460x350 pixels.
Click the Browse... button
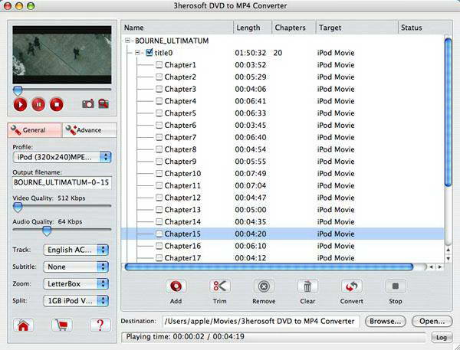[x=385, y=321]
